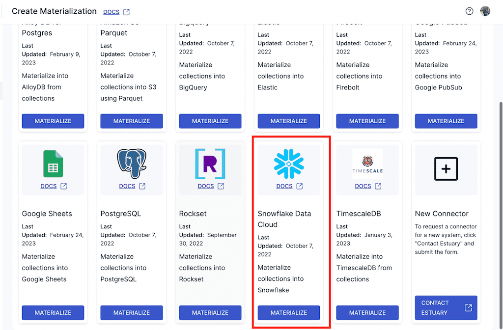Click MATERIALIZE on the TimescaleDB card
Screen dimensions: 503x330
point(367,313)
